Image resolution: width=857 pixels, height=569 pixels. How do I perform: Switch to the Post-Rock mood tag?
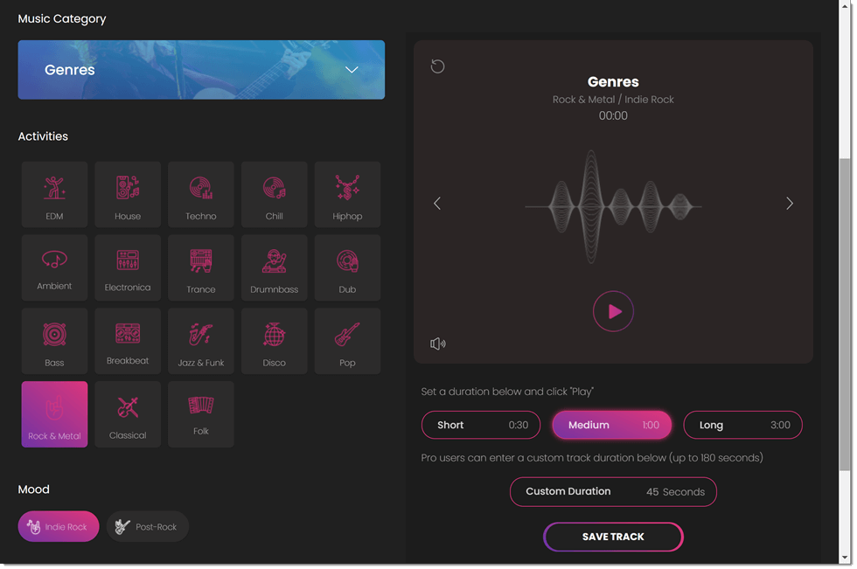tap(147, 527)
